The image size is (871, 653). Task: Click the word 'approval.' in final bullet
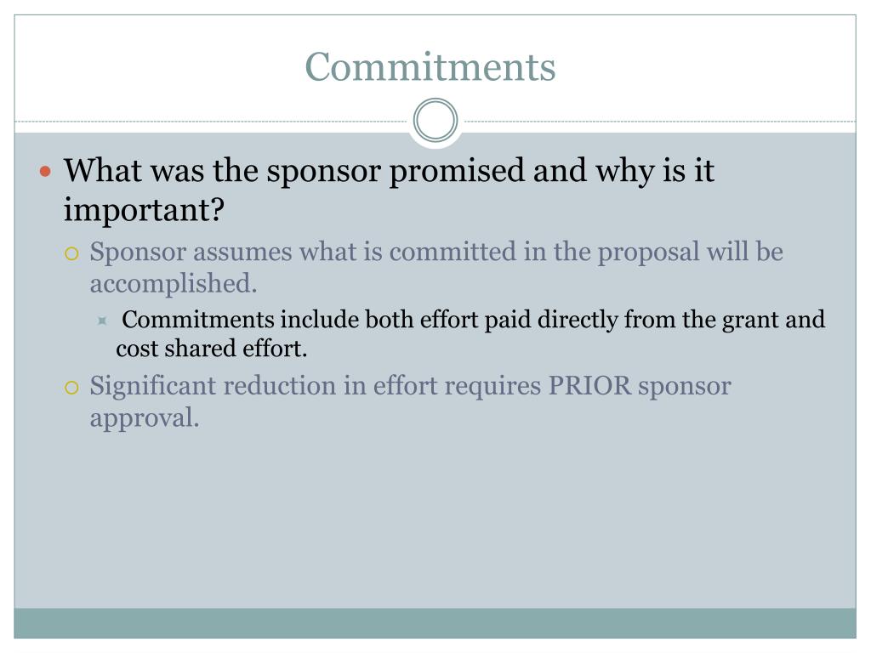coord(145,418)
